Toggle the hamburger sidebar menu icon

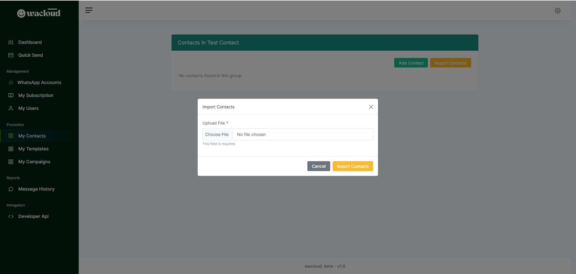point(89,10)
